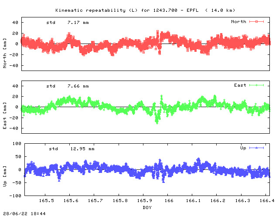The width and height of the screenshot is (279, 216).
Task: Click the North plot y-axis label 40
Action: click(x=15, y=23)
